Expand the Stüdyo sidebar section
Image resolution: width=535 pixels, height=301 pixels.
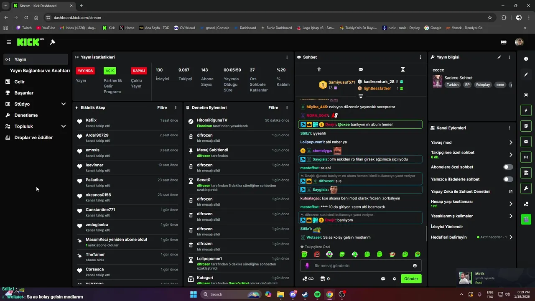pos(64,104)
